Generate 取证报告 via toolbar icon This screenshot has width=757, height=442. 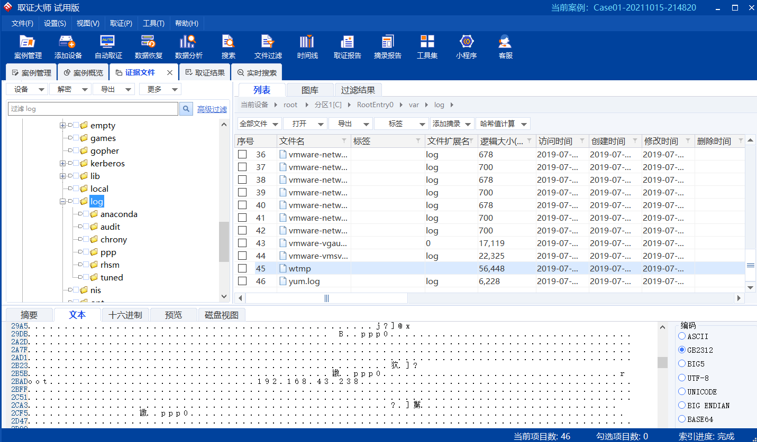pos(348,47)
